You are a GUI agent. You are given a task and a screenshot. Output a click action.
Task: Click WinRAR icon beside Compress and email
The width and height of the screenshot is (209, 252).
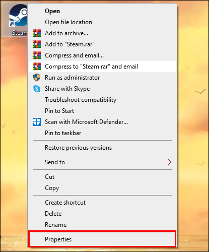[37, 55]
